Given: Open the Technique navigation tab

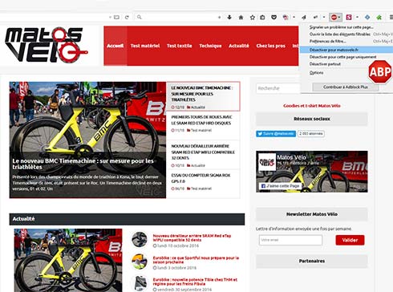Looking at the screenshot, I should (210, 46).
